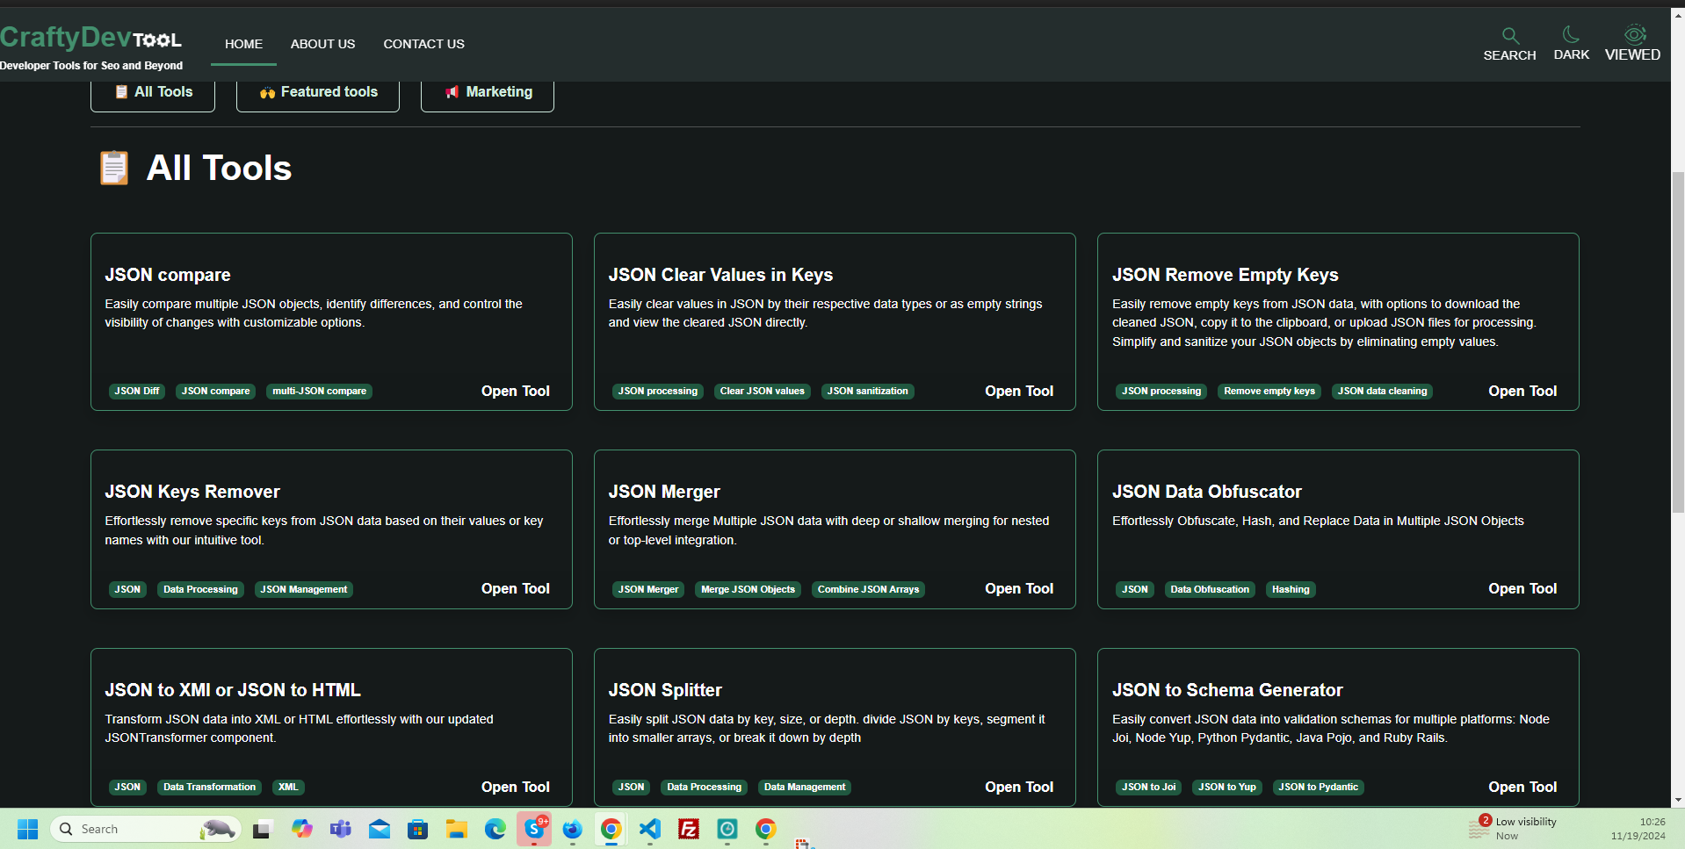Open Microsoft Teams from the taskbar

tap(341, 829)
